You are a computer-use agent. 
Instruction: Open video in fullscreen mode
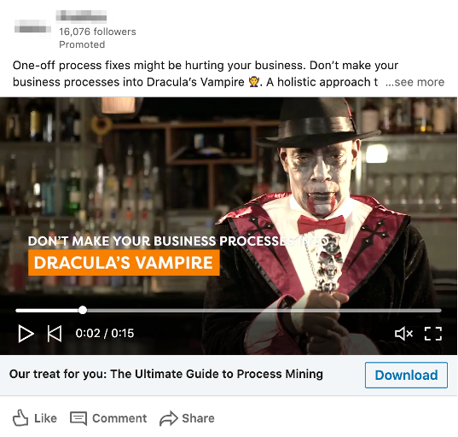coord(433,334)
